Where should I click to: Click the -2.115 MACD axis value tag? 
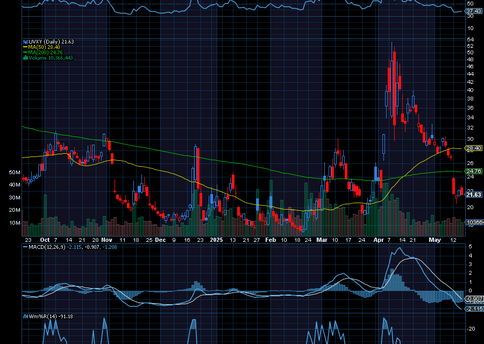pos(473,309)
